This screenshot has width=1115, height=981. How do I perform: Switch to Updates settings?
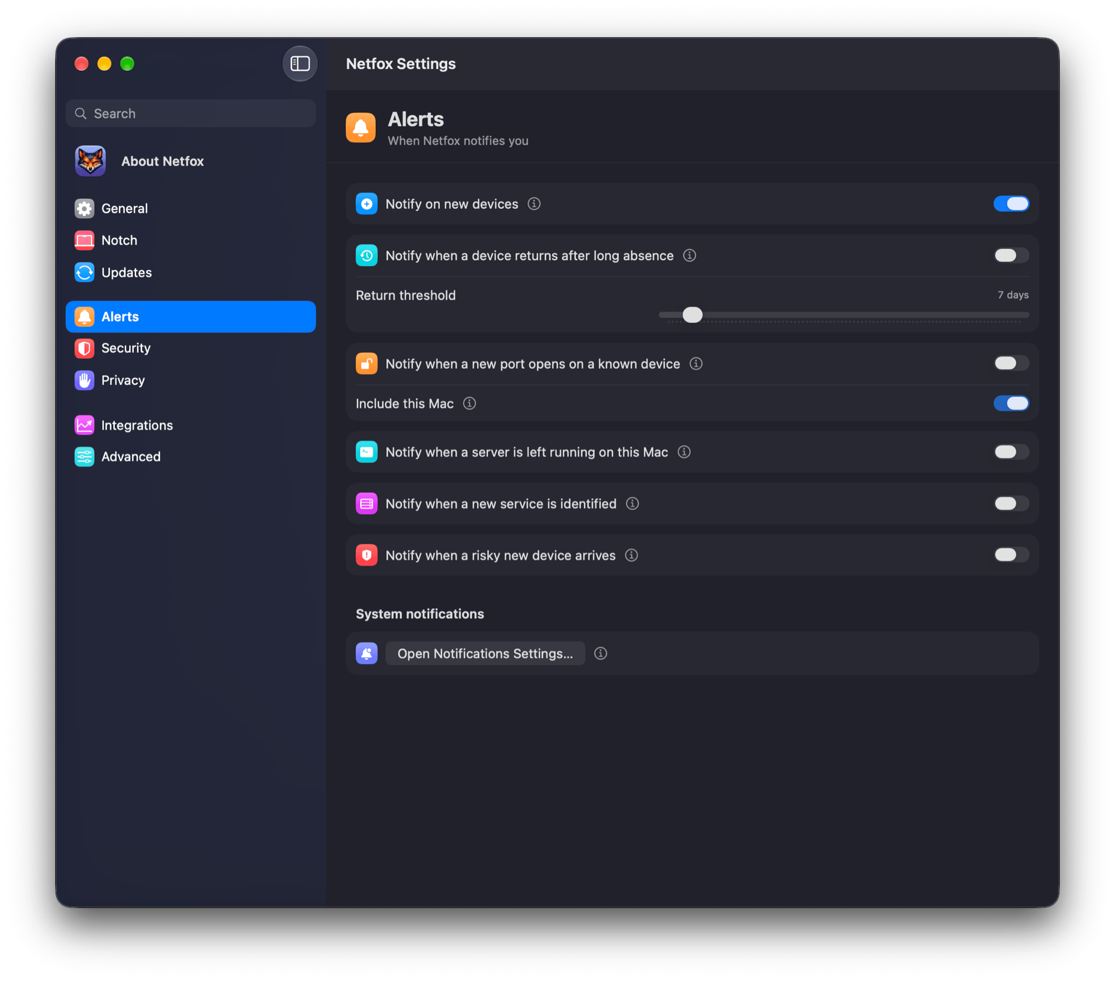click(x=191, y=272)
